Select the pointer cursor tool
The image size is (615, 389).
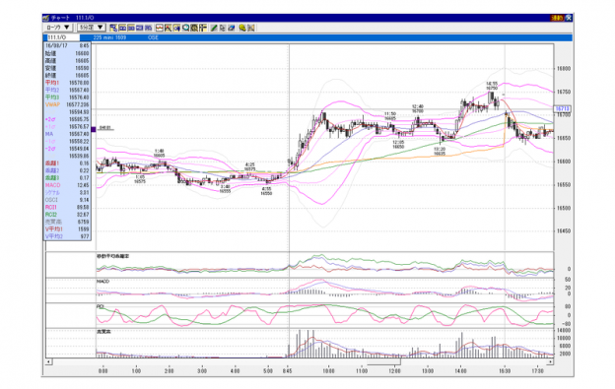(223, 28)
